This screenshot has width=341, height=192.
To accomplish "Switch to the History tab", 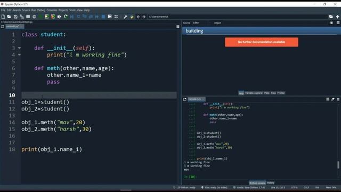I will pyautogui.click(x=270, y=183).
